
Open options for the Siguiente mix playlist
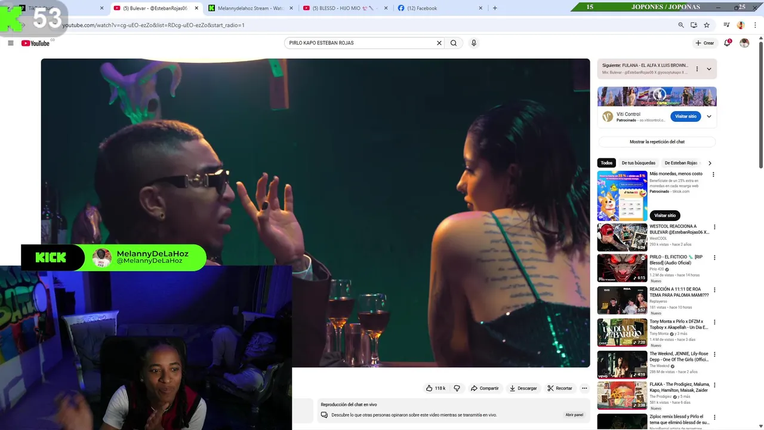point(697,69)
